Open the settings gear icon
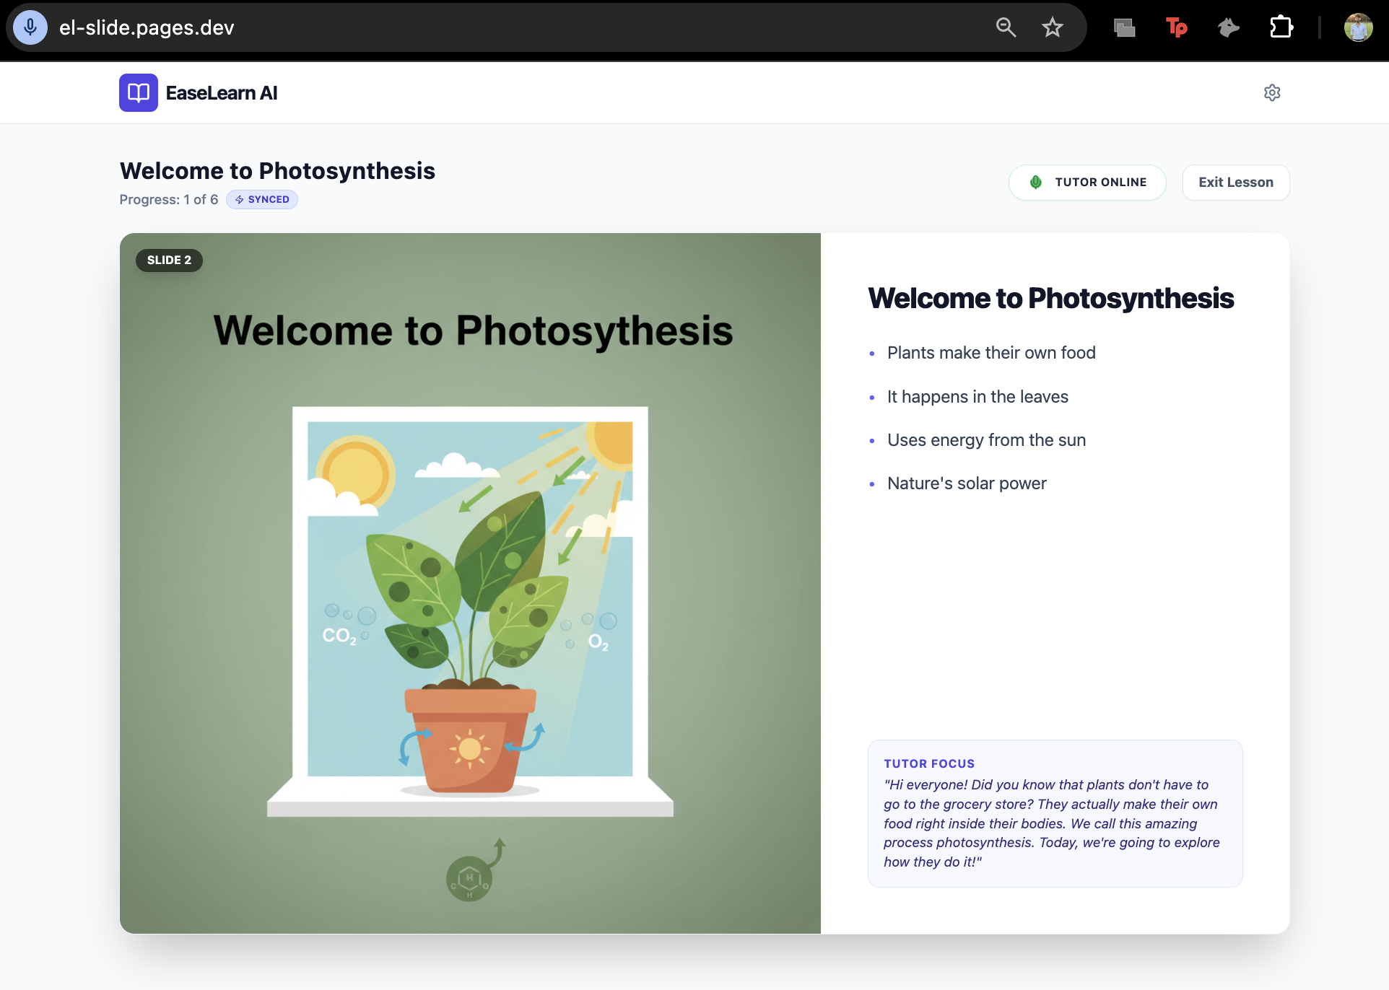Image resolution: width=1389 pixels, height=990 pixels. [1272, 92]
